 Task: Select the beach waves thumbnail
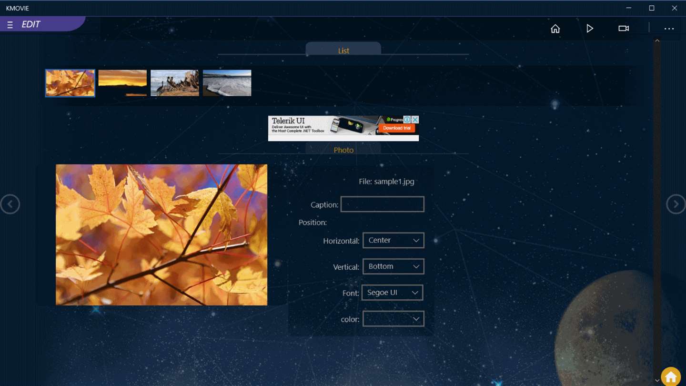tap(227, 83)
